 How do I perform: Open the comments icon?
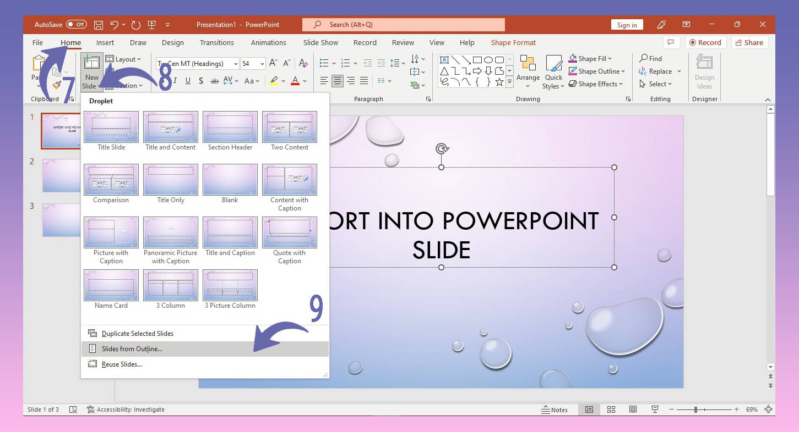coord(670,42)
